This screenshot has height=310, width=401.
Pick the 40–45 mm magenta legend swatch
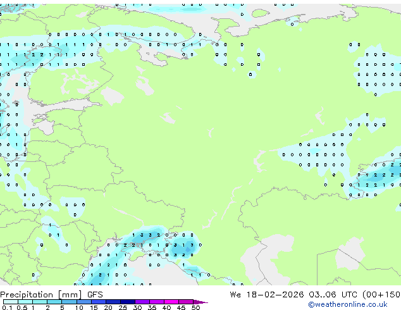pyautogui.click(x=171, y=302)
